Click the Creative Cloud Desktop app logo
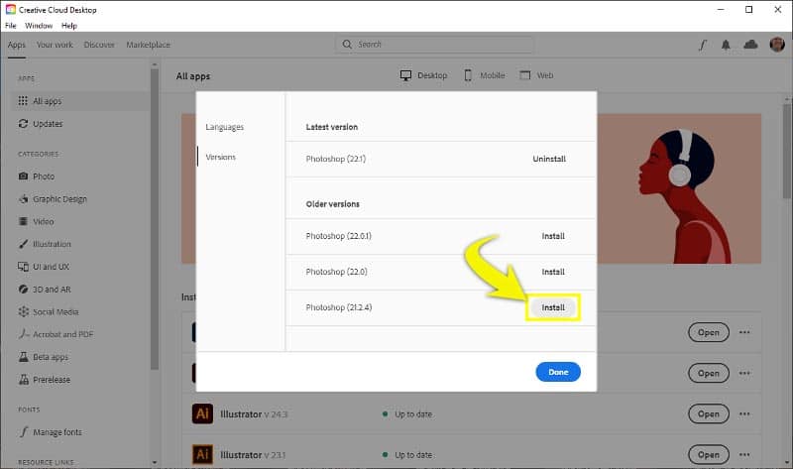This screenshot has height=469, width=793. (11, 10)
